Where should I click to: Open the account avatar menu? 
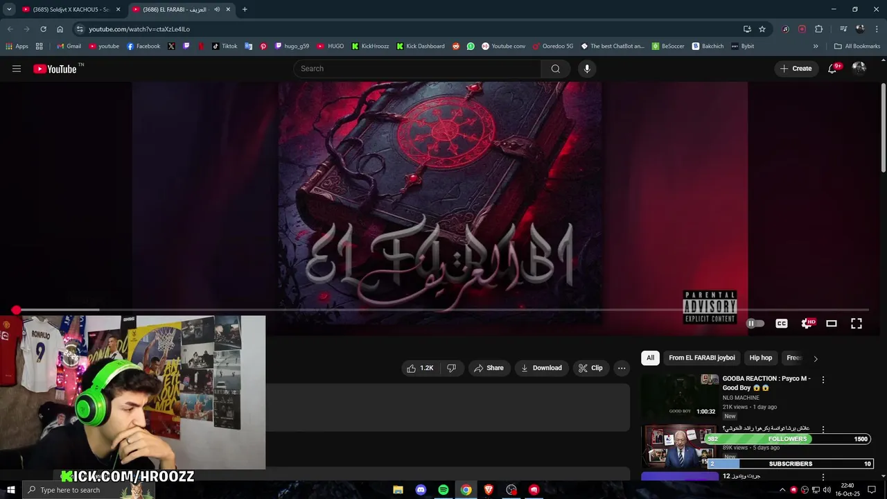click(859, 68)
